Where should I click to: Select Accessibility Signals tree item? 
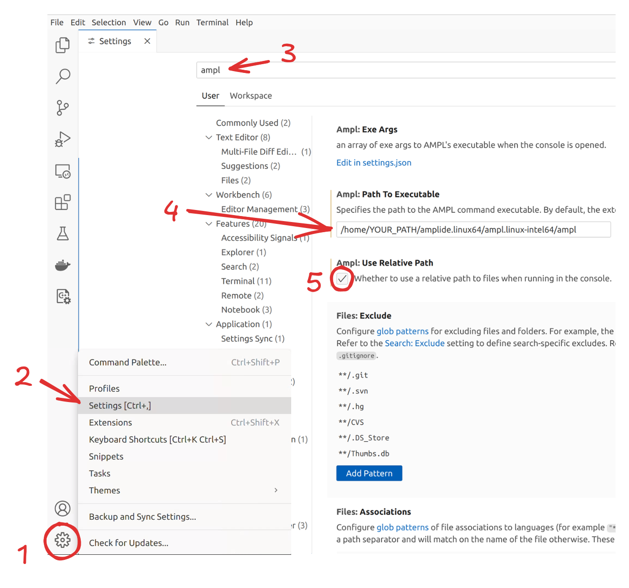pos(265,238)
